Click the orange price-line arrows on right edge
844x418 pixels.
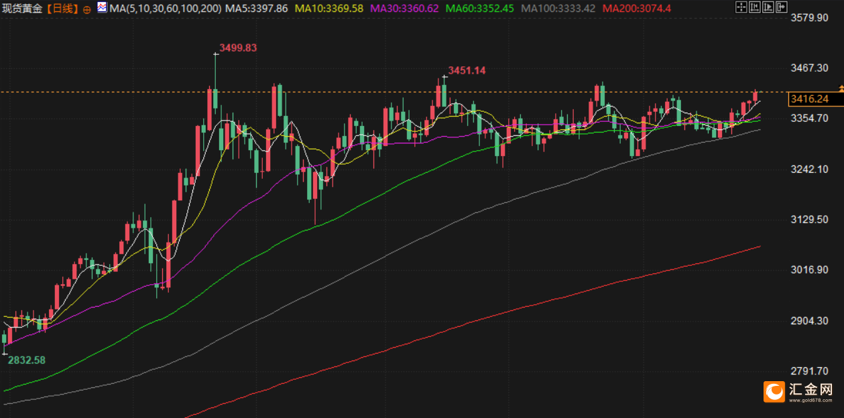tap(841, 88)
